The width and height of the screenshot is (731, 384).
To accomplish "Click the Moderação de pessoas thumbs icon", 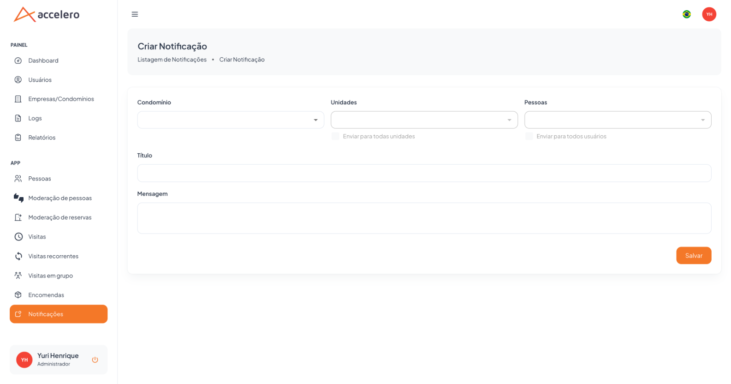I will (18, 198).
